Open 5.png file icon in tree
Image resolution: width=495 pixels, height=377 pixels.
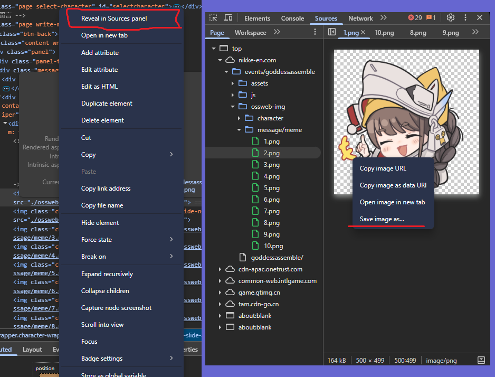coord(255,188)
